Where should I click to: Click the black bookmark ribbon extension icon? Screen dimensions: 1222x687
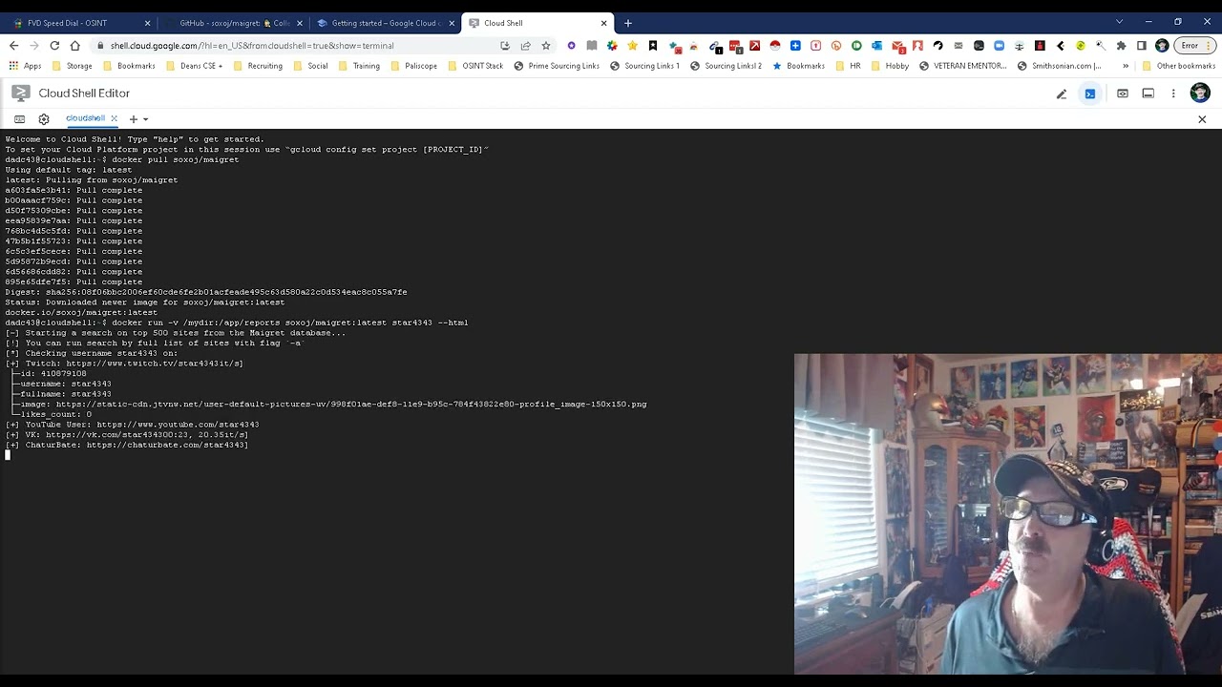click(x=653, y=46)
